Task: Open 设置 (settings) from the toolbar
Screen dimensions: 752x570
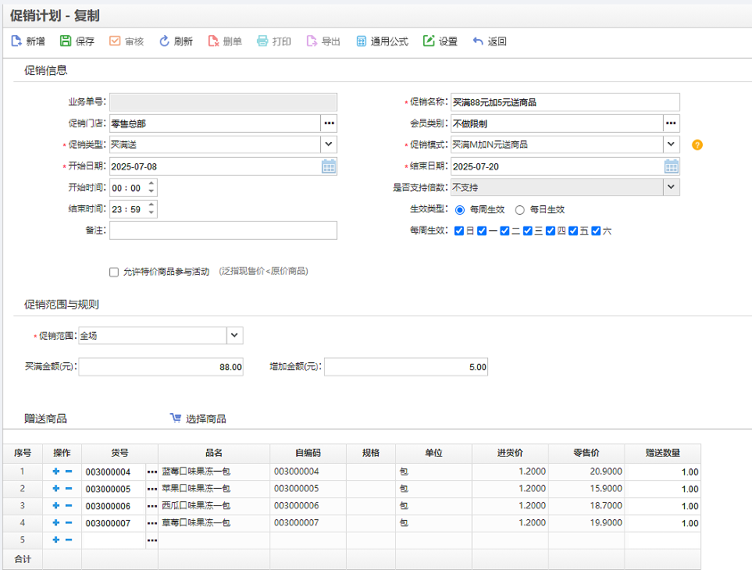Action: tap(428, 41)
